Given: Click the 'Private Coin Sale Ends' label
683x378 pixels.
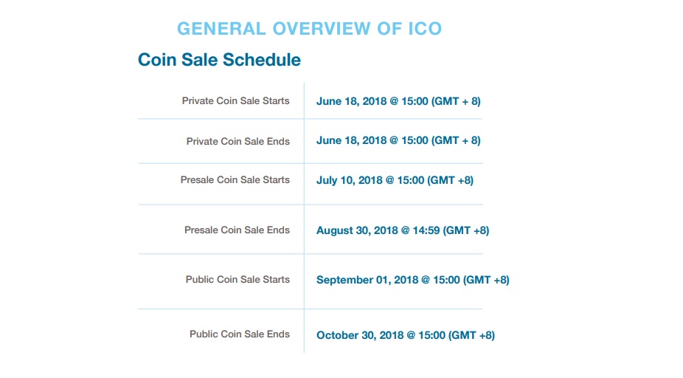Looking at the screenshot, I should [x=238, y=141].
